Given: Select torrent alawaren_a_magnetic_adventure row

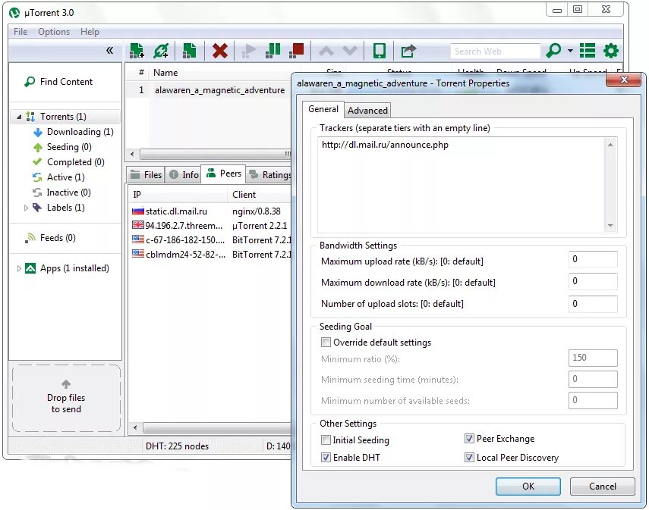Looking at the screenshot, I should (x=210, y=90).
